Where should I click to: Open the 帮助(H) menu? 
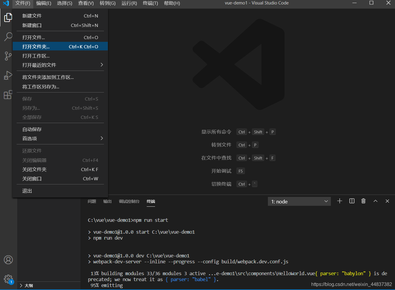coord(172,3)
